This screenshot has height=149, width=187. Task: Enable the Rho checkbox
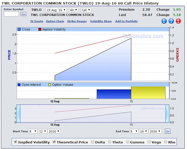[165, 142]
